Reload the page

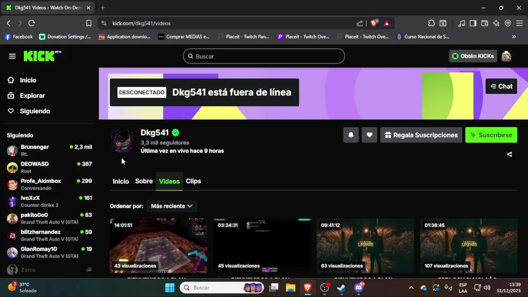[x=32, y=23]
